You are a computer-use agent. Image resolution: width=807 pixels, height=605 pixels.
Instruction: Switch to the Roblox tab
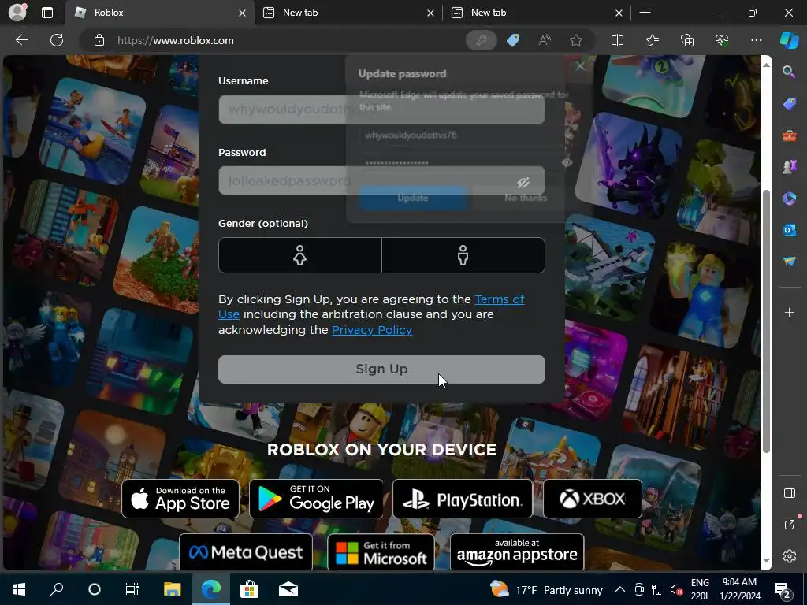click(159, 13)
